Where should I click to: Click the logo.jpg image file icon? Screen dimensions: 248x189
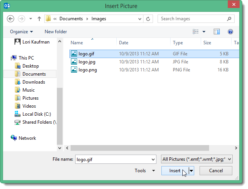(74, 61)
